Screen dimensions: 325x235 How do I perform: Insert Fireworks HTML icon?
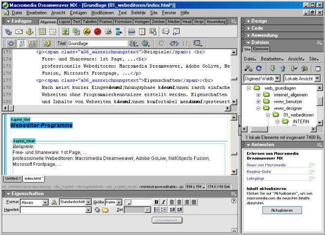point(87,32)
